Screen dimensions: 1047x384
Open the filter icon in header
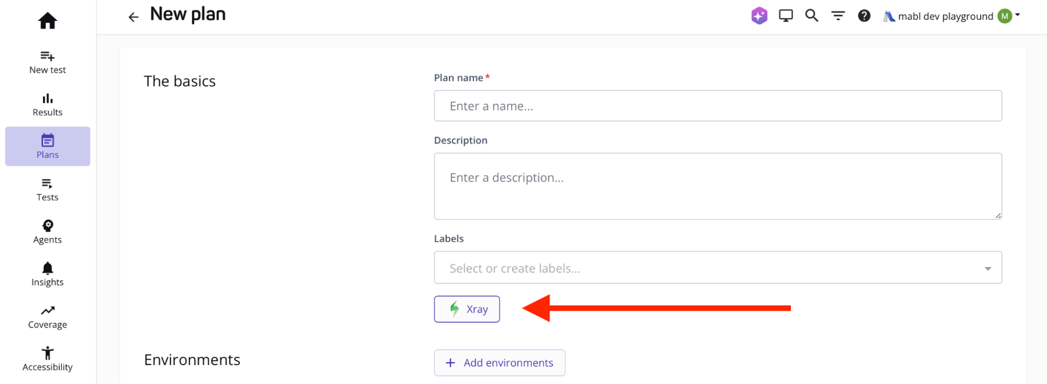coord(838,16)
